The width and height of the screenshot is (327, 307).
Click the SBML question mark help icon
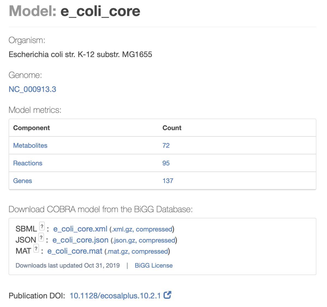pyautogui.click(x=42, y=226)
